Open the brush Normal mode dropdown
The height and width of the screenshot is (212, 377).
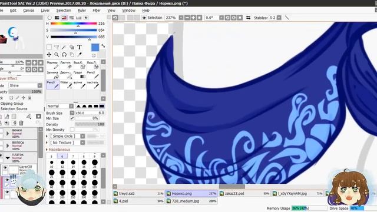click(x=60, y=106)
